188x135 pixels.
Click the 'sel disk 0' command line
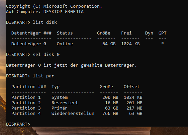pyautogui.click(x=33, y=55)
